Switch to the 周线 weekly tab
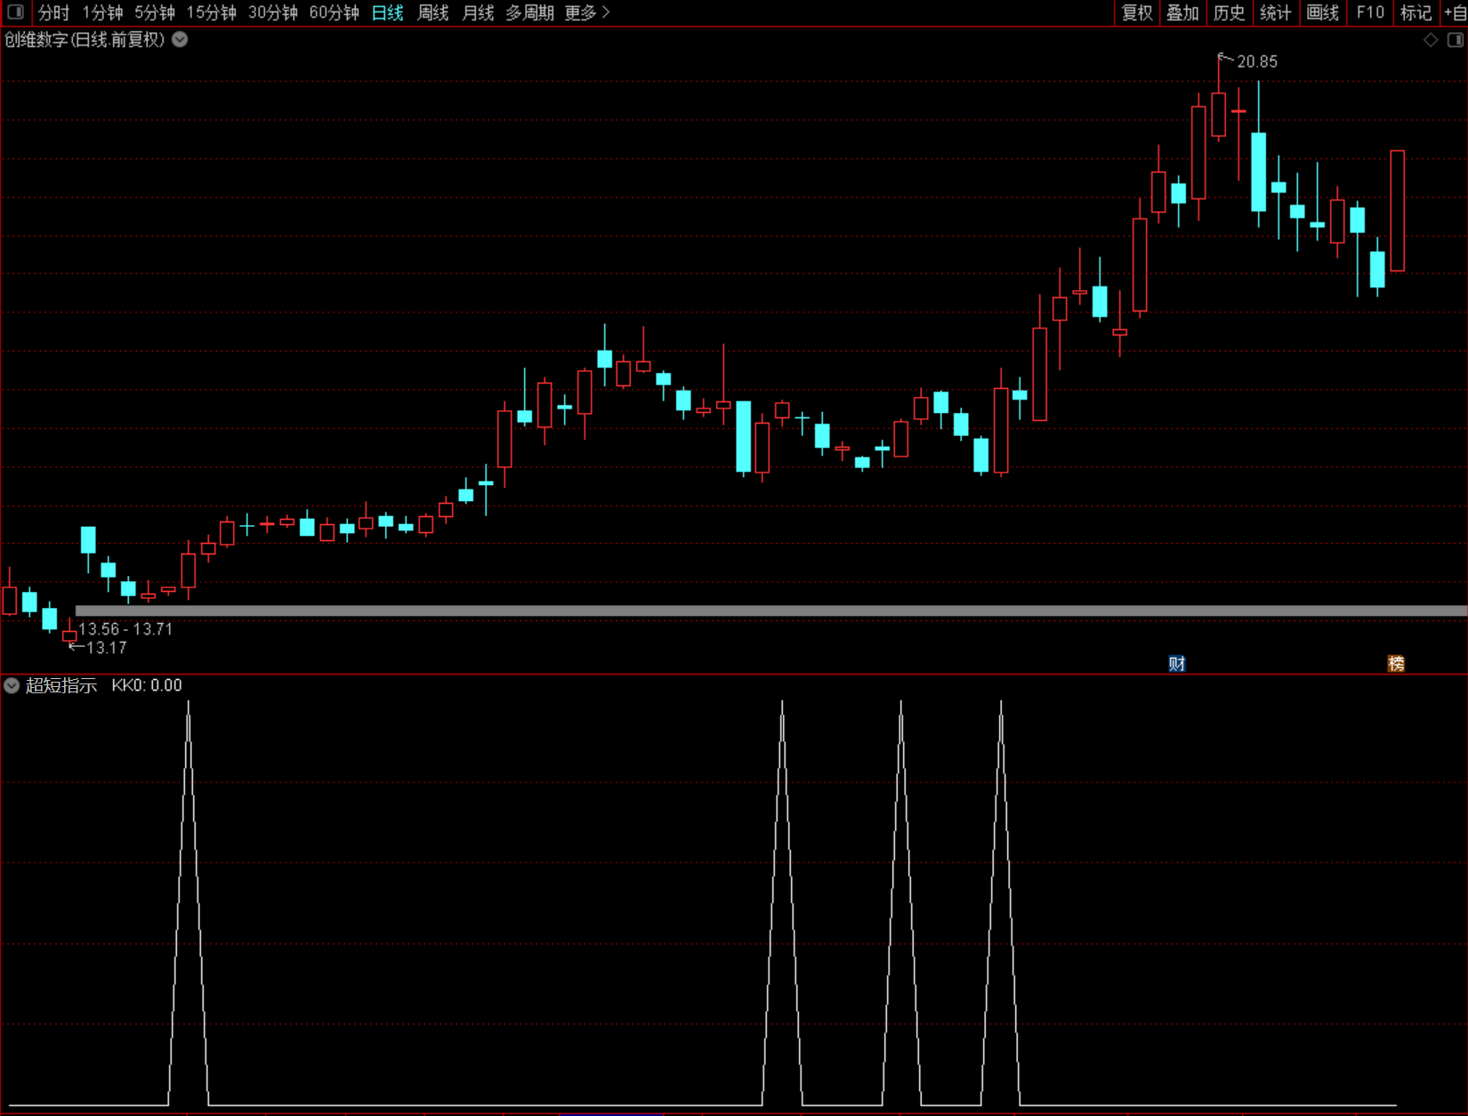Image resolution: width=1468 pixels, height=1116 pixels. coord(433,12)
